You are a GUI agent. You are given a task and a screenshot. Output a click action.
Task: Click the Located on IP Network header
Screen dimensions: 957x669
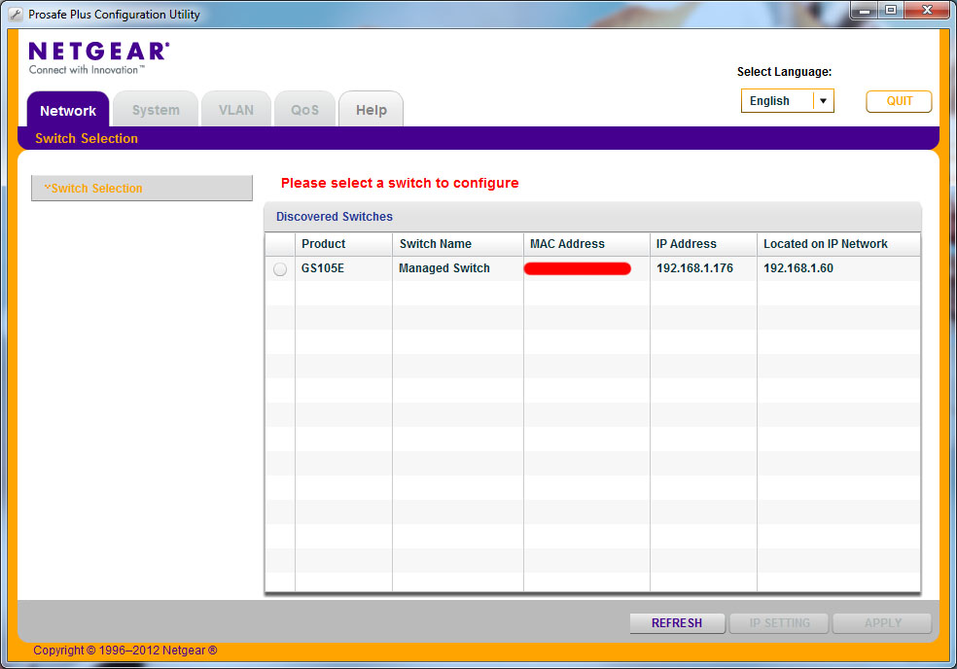tap(838, 244)
